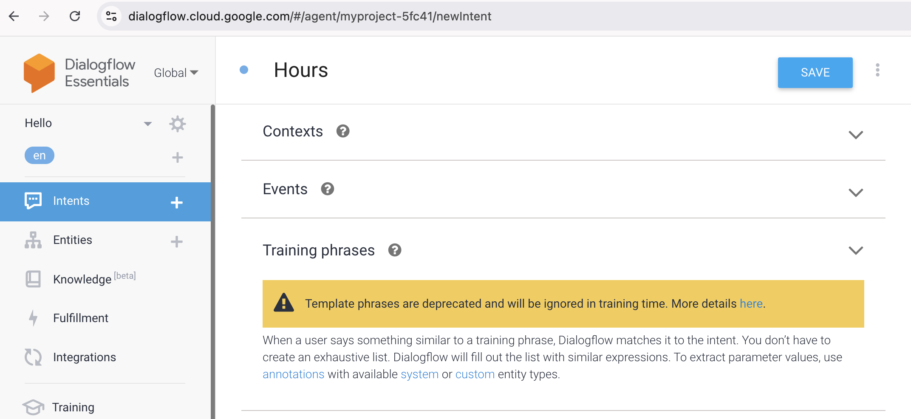This screenshot has width=911, height=419.
Task: Select the Intents sidebar icon
Action: click(33, 201)
